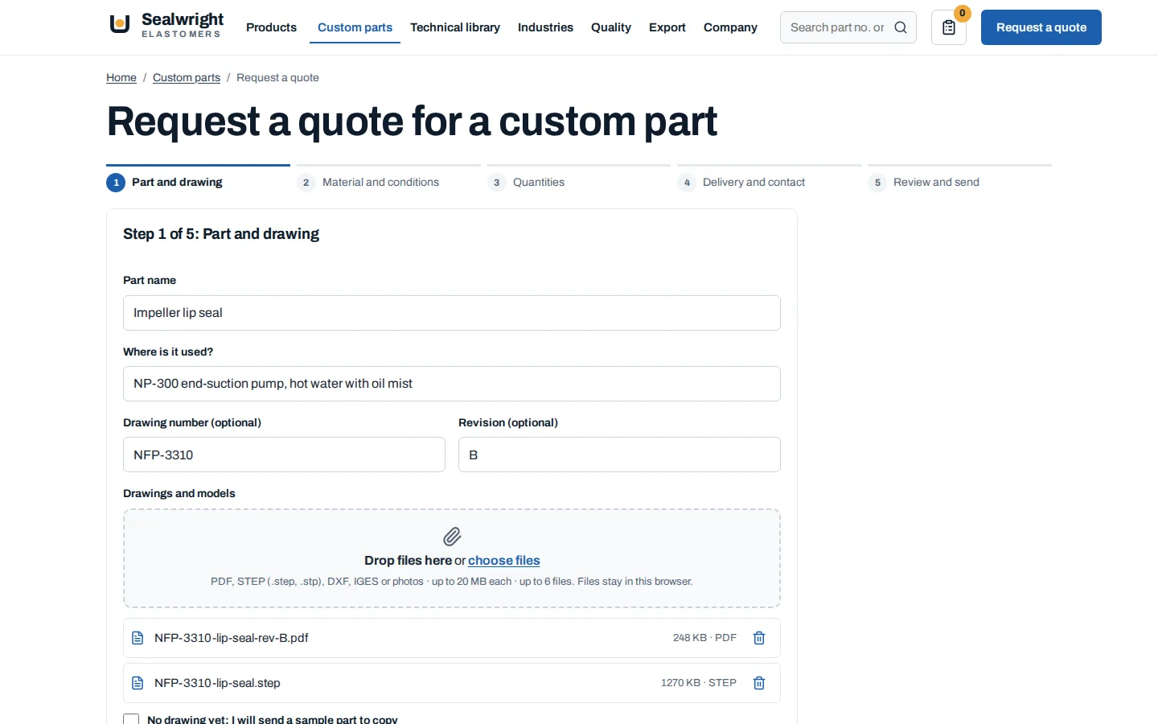Click the paperclip icon in drop zone

click(x=452, y=537)
